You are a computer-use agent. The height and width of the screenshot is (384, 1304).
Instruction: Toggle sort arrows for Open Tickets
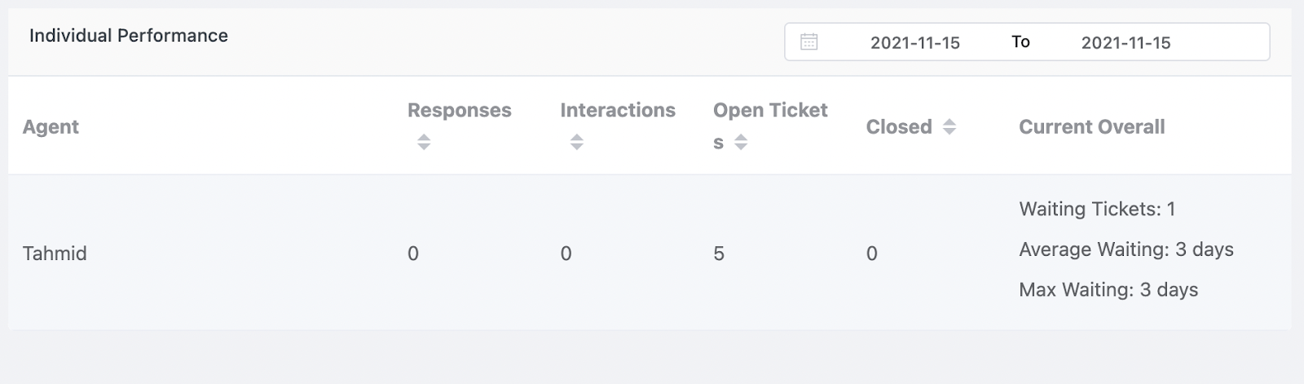[x=740, y=142]
